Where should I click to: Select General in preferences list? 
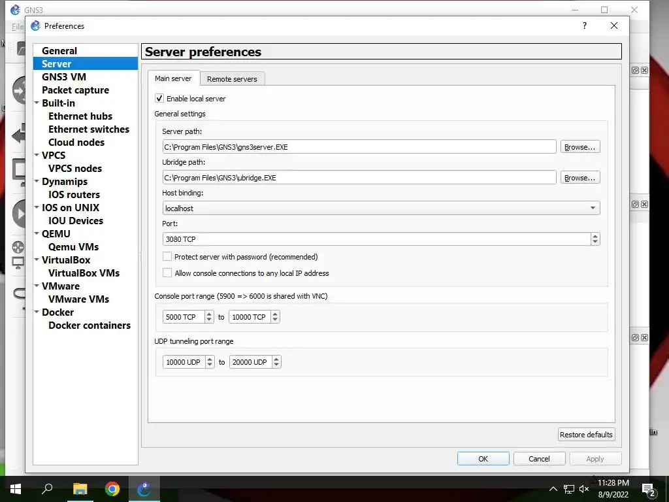coord(59,51)
